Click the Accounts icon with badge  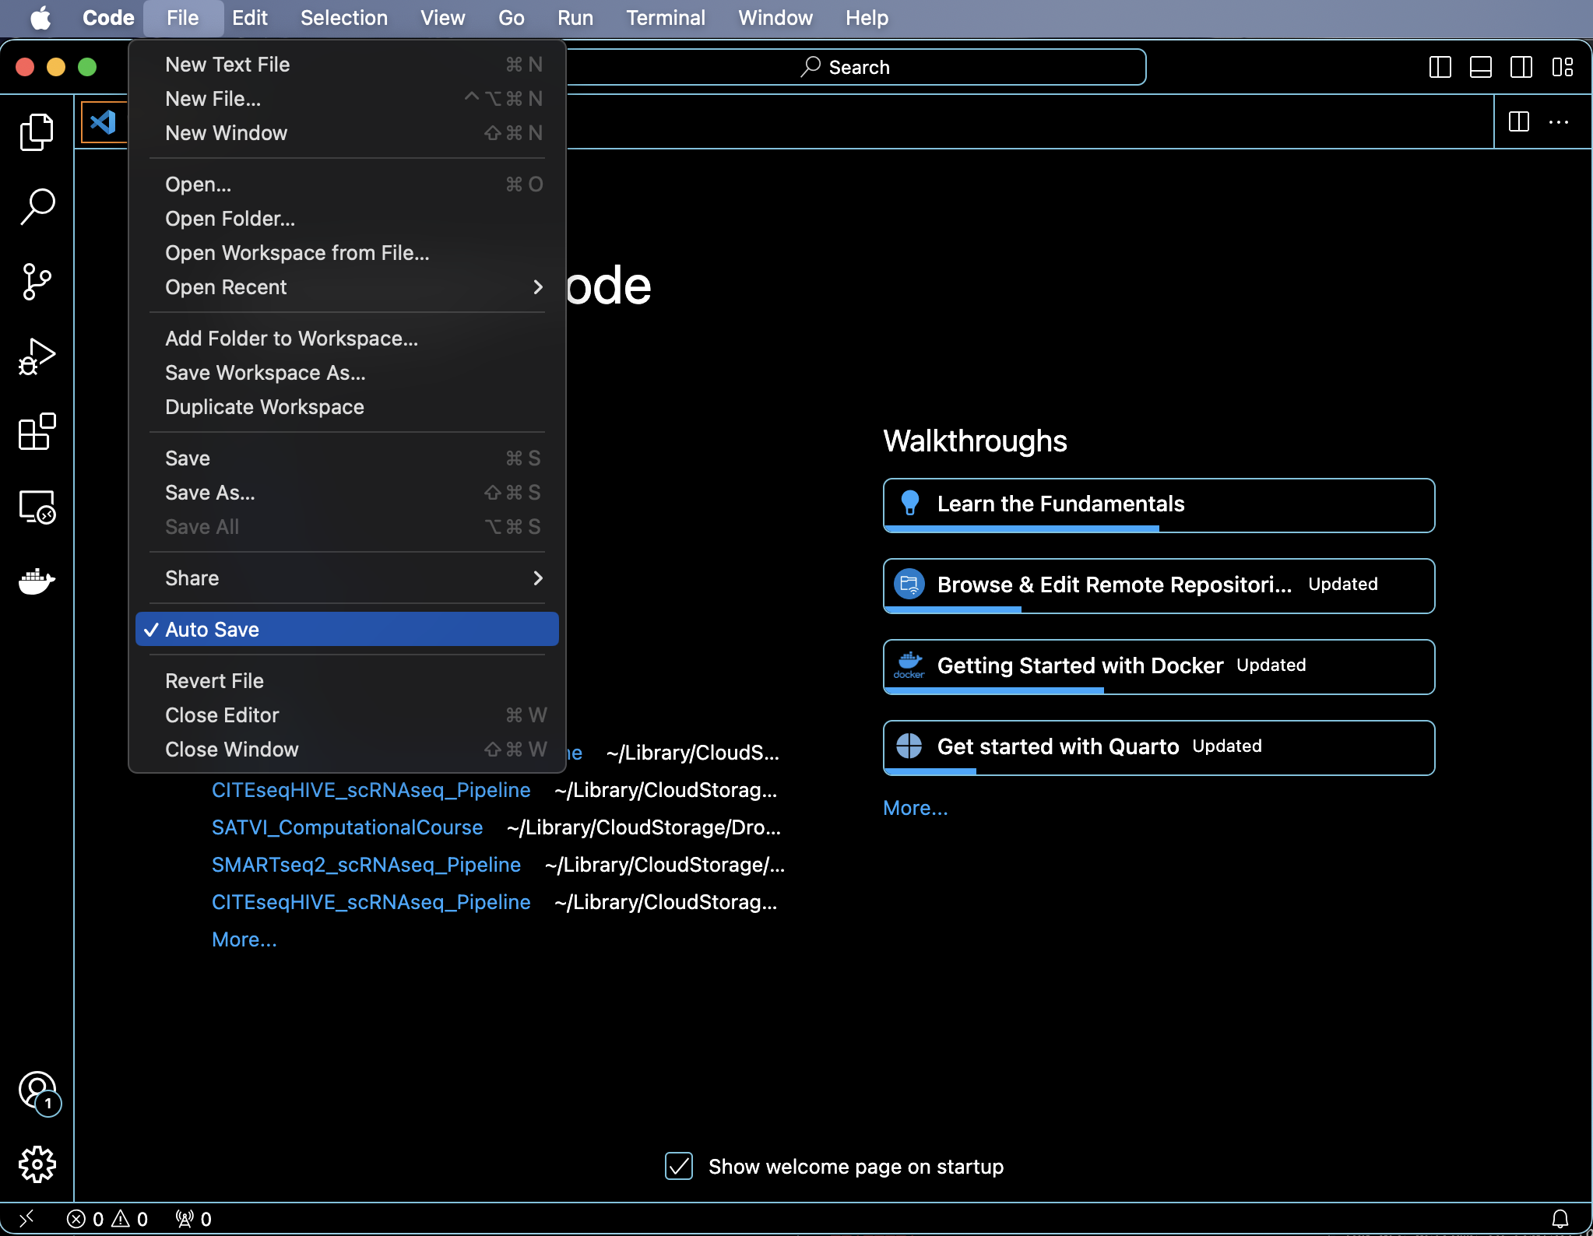[37, 1091]
